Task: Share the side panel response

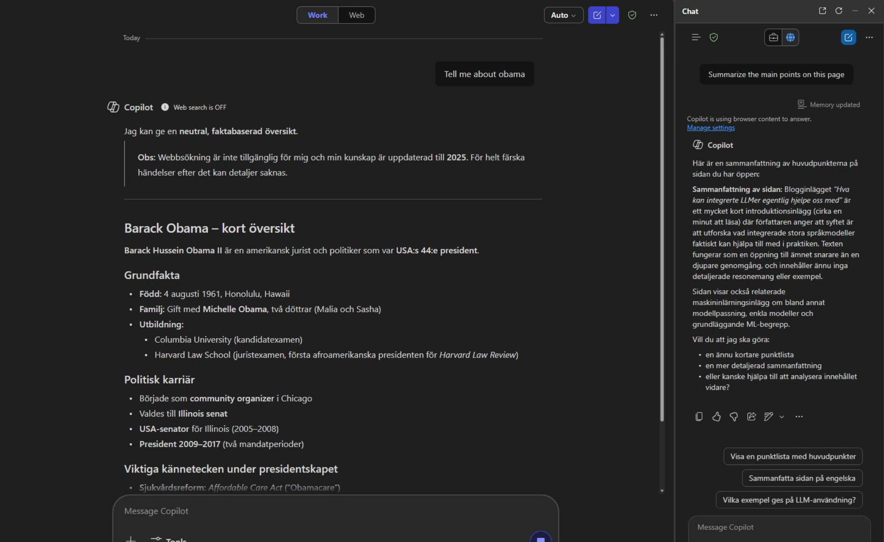Action: point(751,416)
